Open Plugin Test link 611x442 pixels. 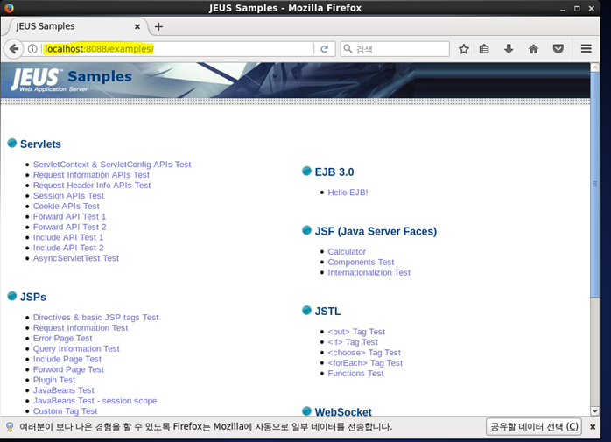tap(54, 380)
